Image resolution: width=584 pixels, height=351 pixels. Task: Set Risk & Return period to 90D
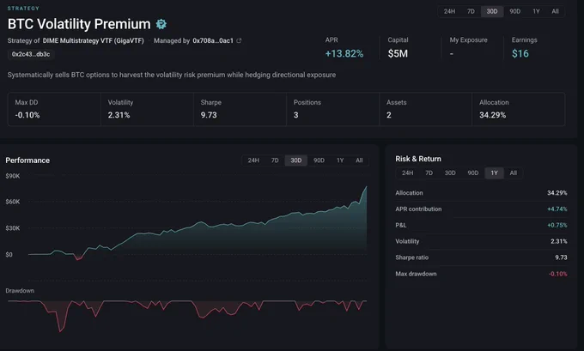(x=473, y=173)
